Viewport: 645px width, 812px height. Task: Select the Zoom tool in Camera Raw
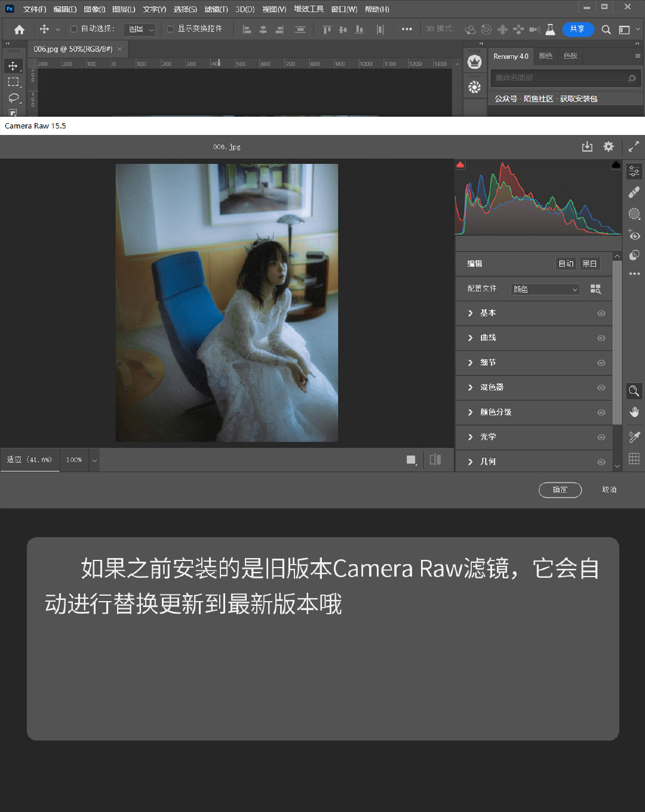click(x=634, y=391)
